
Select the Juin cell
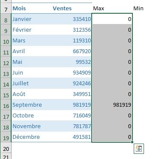(x=32, y=72)
